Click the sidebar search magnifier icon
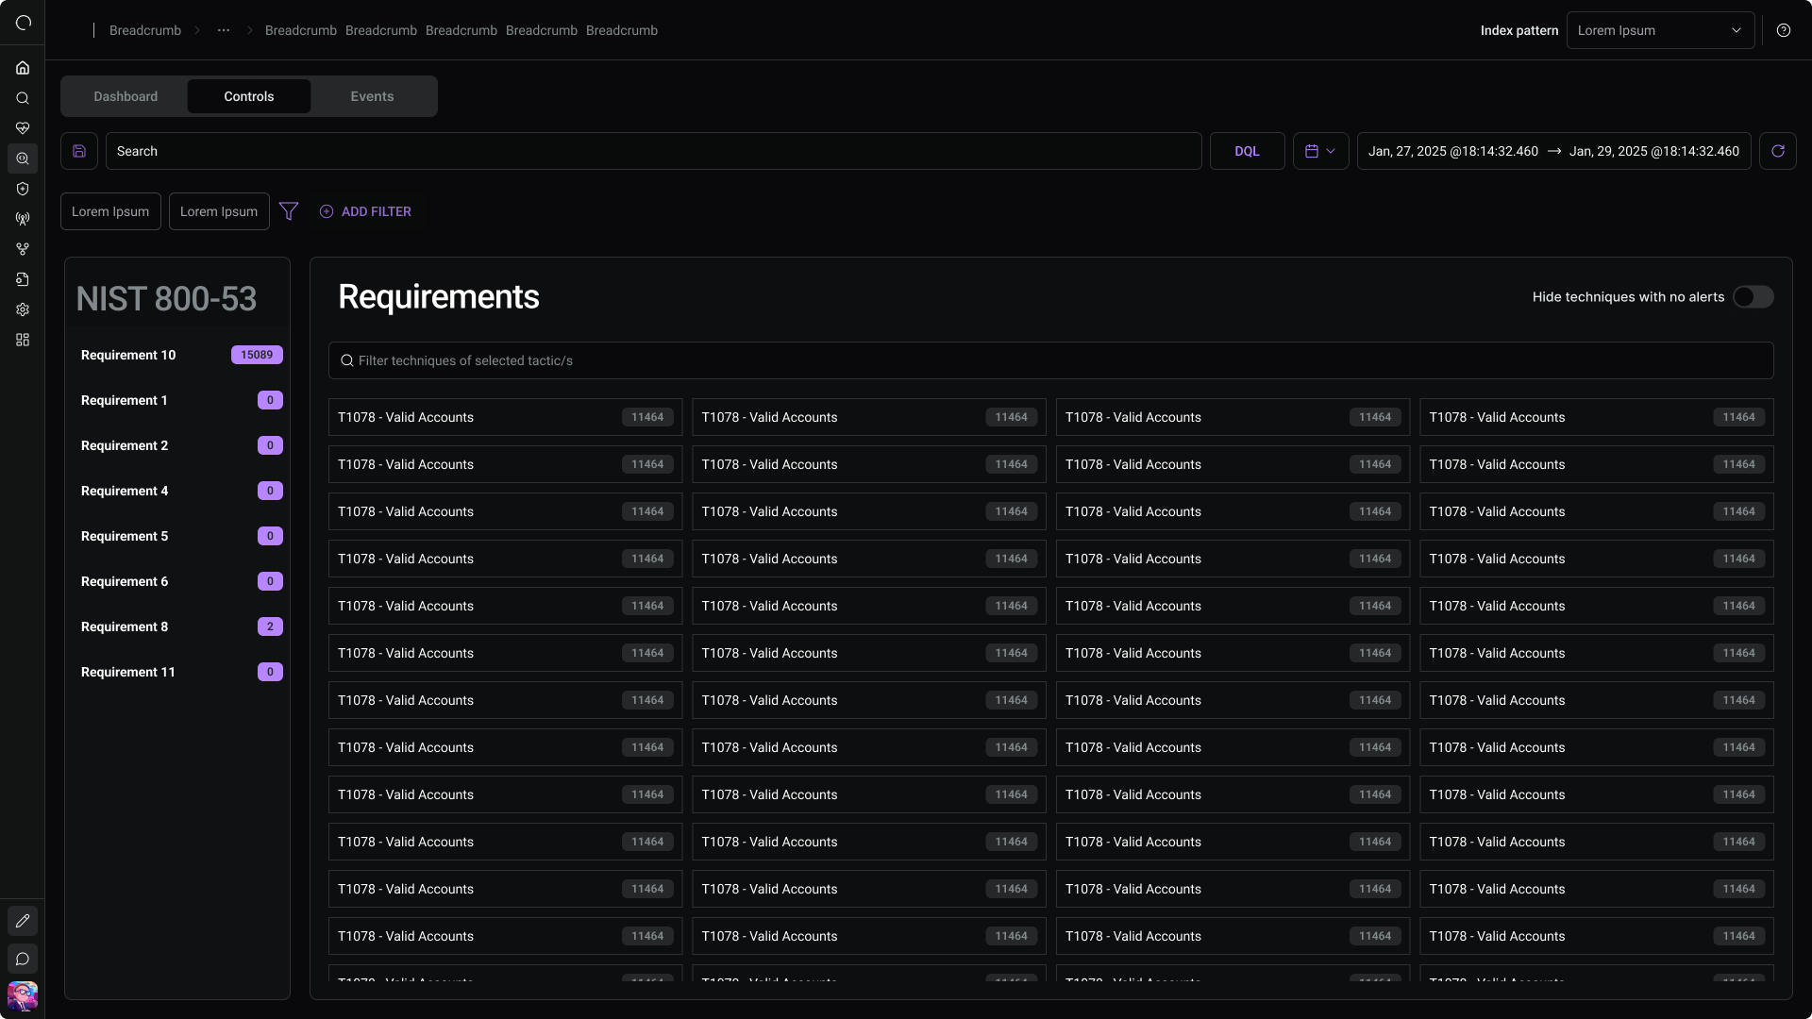The height and width of the screenshot is (1019, 1812). click(x=23, y=98)
